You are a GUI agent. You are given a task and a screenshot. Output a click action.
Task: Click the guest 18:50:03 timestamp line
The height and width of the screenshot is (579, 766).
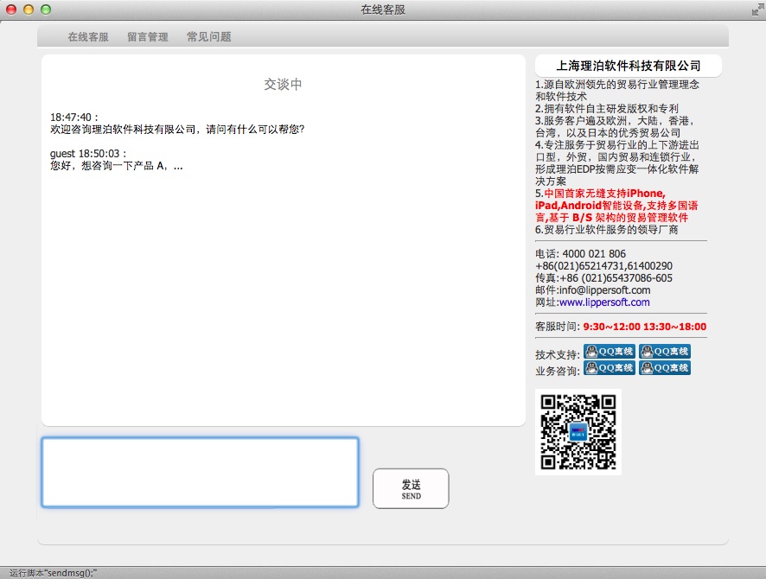[88, 154]
